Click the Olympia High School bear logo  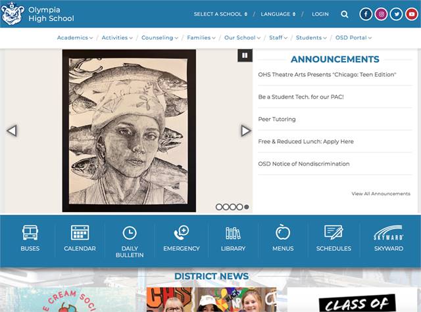coord(12,13)
